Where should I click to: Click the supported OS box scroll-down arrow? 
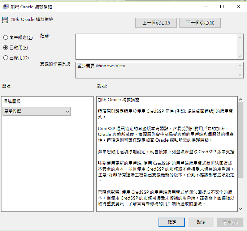[x=240, y=75]
